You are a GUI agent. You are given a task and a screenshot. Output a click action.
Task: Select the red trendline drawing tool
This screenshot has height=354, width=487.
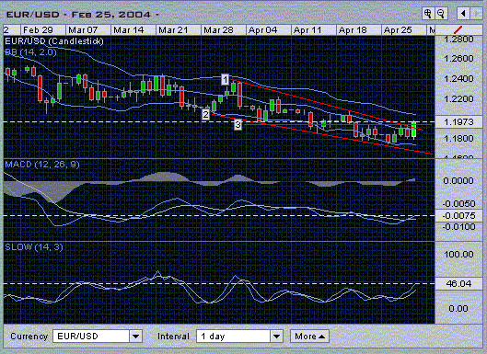pos(458,30)
